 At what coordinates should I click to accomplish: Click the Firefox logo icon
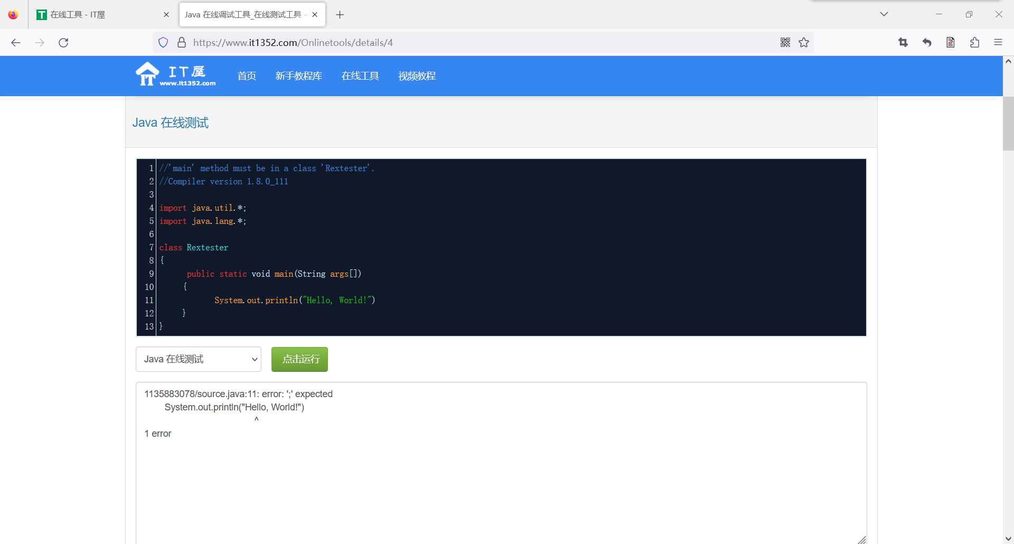tap(13, 15)
